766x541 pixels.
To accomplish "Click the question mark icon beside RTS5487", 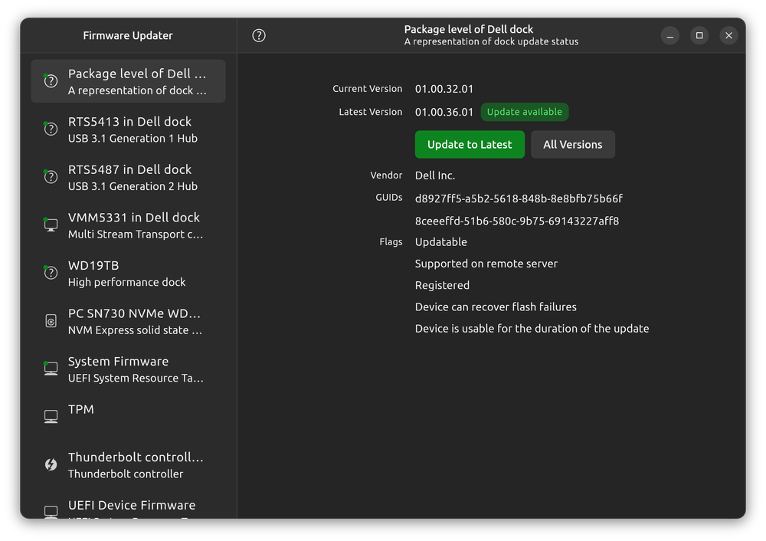I will pos(50,177).
